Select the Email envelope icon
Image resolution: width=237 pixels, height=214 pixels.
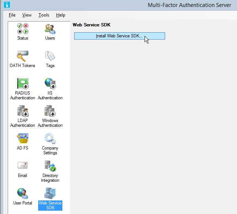[22, 165]
